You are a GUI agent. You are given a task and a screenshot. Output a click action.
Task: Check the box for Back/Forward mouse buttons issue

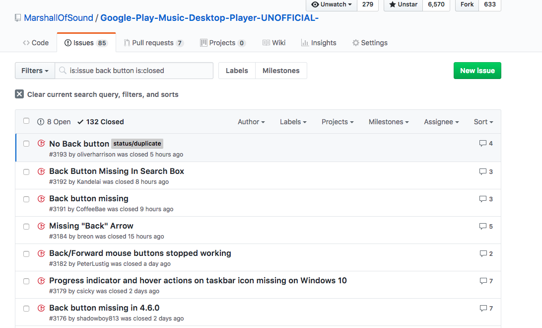(x=26, y=254)
